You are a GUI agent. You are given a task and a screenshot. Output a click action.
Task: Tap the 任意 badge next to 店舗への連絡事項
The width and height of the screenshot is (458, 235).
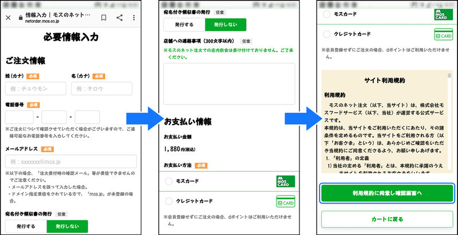246,41
